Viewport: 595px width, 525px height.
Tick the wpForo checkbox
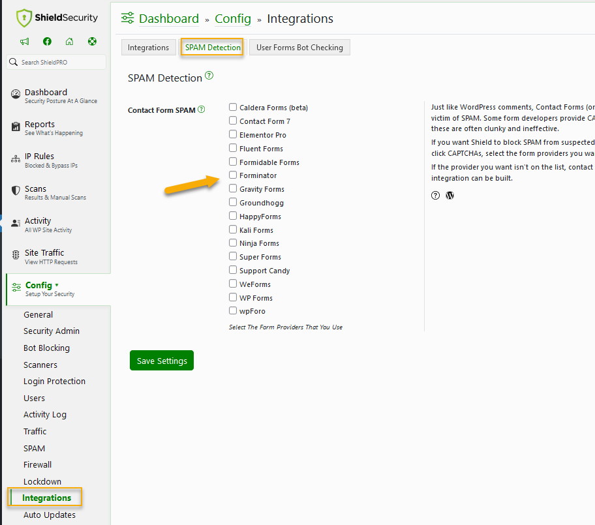233,310
